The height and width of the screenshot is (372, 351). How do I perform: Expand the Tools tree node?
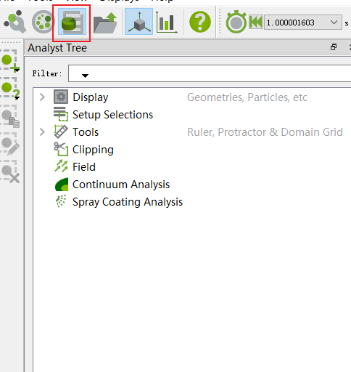pyautogui.click(x=42, y=132)
